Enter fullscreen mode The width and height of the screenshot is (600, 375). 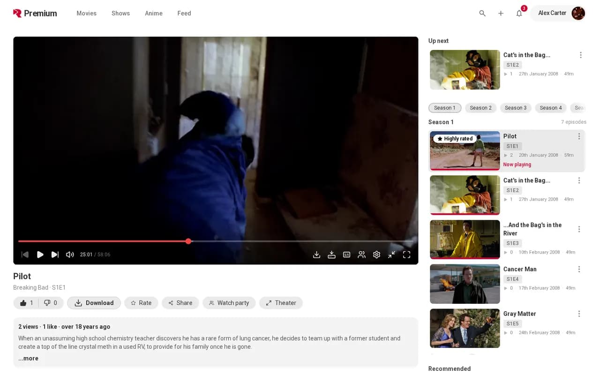click(407, 255)
